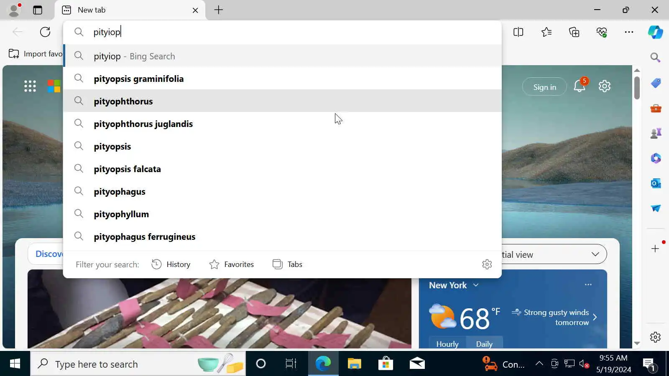This screenshot has width=669, height=376.
Task: Click the Sign in button
Action: point(544,87)
